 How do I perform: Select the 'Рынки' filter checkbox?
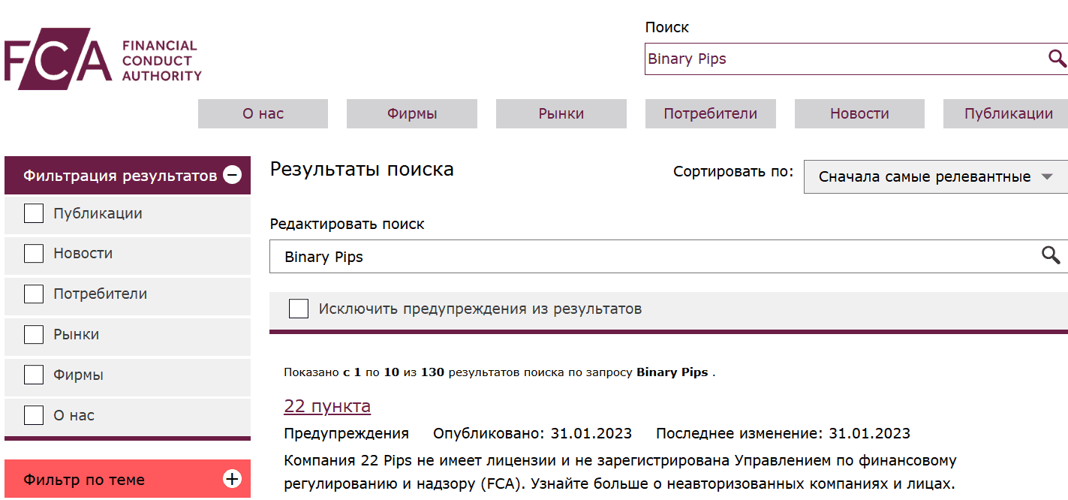(34, 334)
